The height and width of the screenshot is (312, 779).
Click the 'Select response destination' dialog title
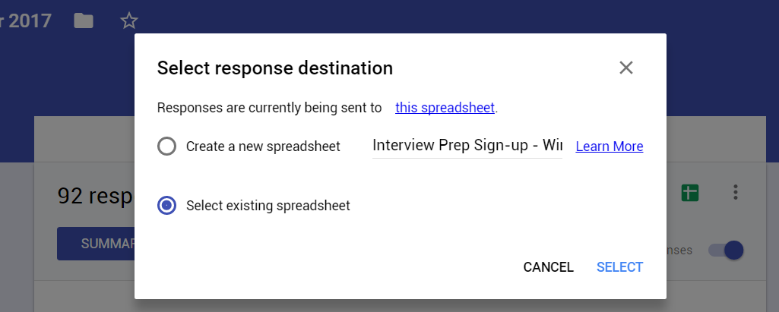274,68
